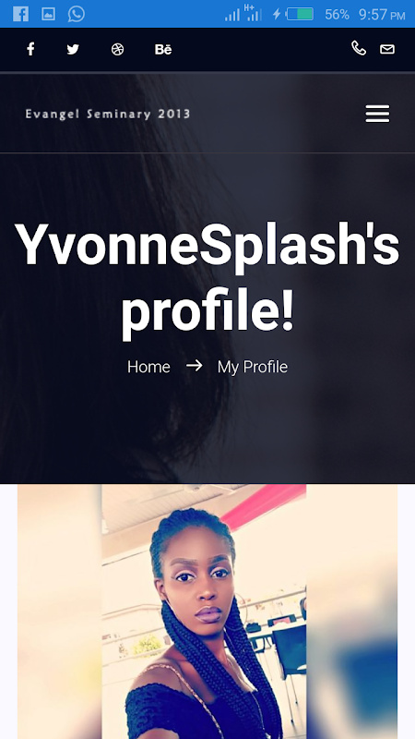Expand the hamburger navigation menu

[377, 114]
